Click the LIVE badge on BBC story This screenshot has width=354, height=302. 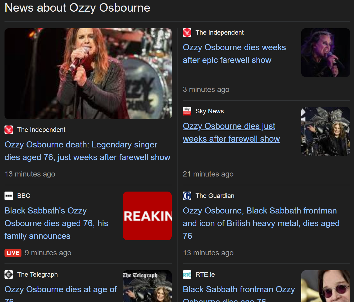pyautogui.click(x=13, y=253)
